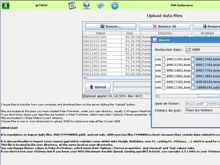Viewport: 220px width, 165px height.
Task: Click the blue folder icon in the header
Action: coord(100,5)
